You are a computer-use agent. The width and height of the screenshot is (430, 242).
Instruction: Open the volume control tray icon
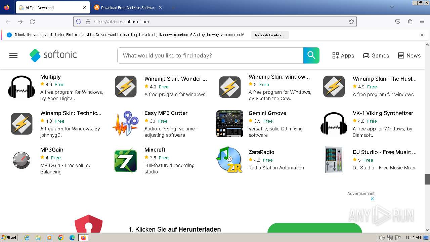coord(382,238)
